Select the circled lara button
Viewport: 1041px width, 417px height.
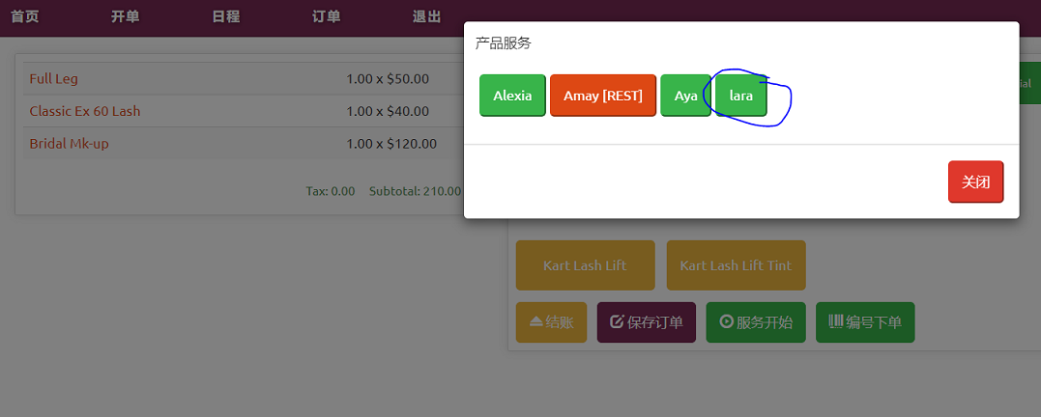tap(740, 96)
